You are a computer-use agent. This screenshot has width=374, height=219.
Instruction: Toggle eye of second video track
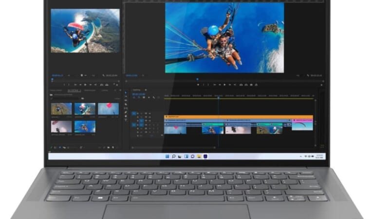click(x=150, y=117)
